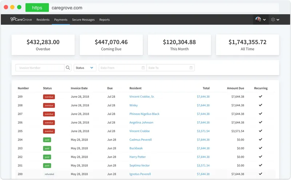Click the Invoice Date column header

tap(79, 88)
